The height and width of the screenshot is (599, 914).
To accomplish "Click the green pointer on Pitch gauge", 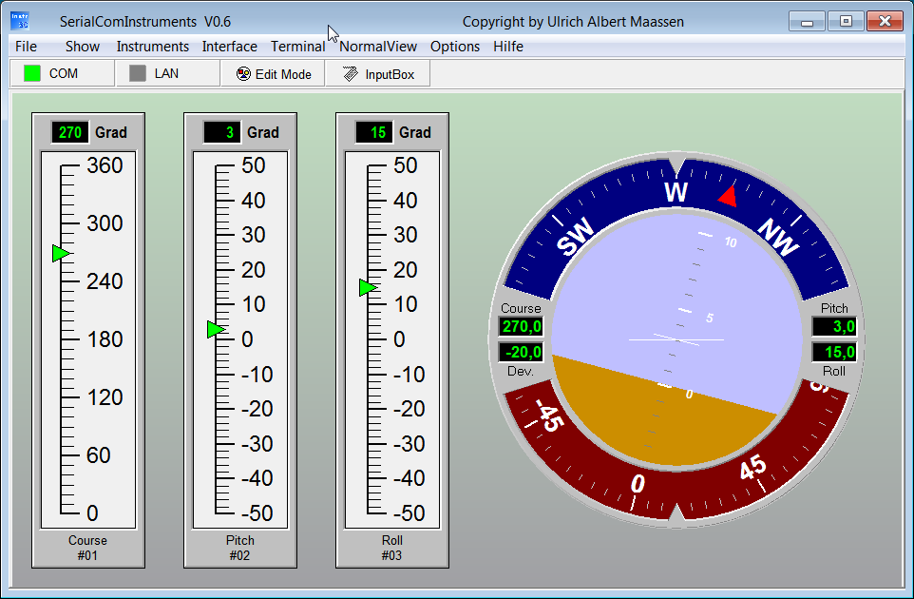I will 216,330.
